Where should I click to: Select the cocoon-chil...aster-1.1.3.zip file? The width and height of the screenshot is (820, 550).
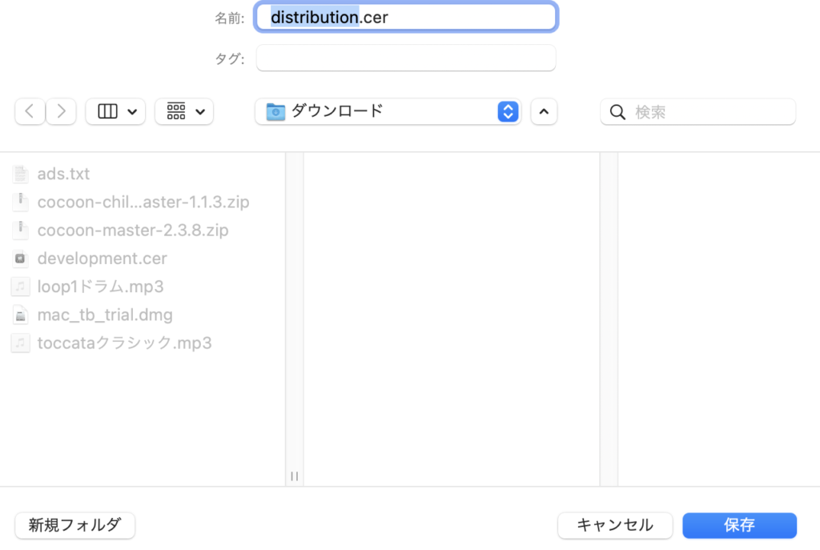click(143, 203)
